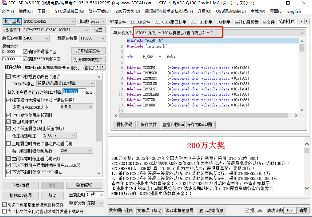Click the 打开程序文件 button
The width and height of the screenshot is (312, 217).
pyautogui.click(x=88, y=51)
